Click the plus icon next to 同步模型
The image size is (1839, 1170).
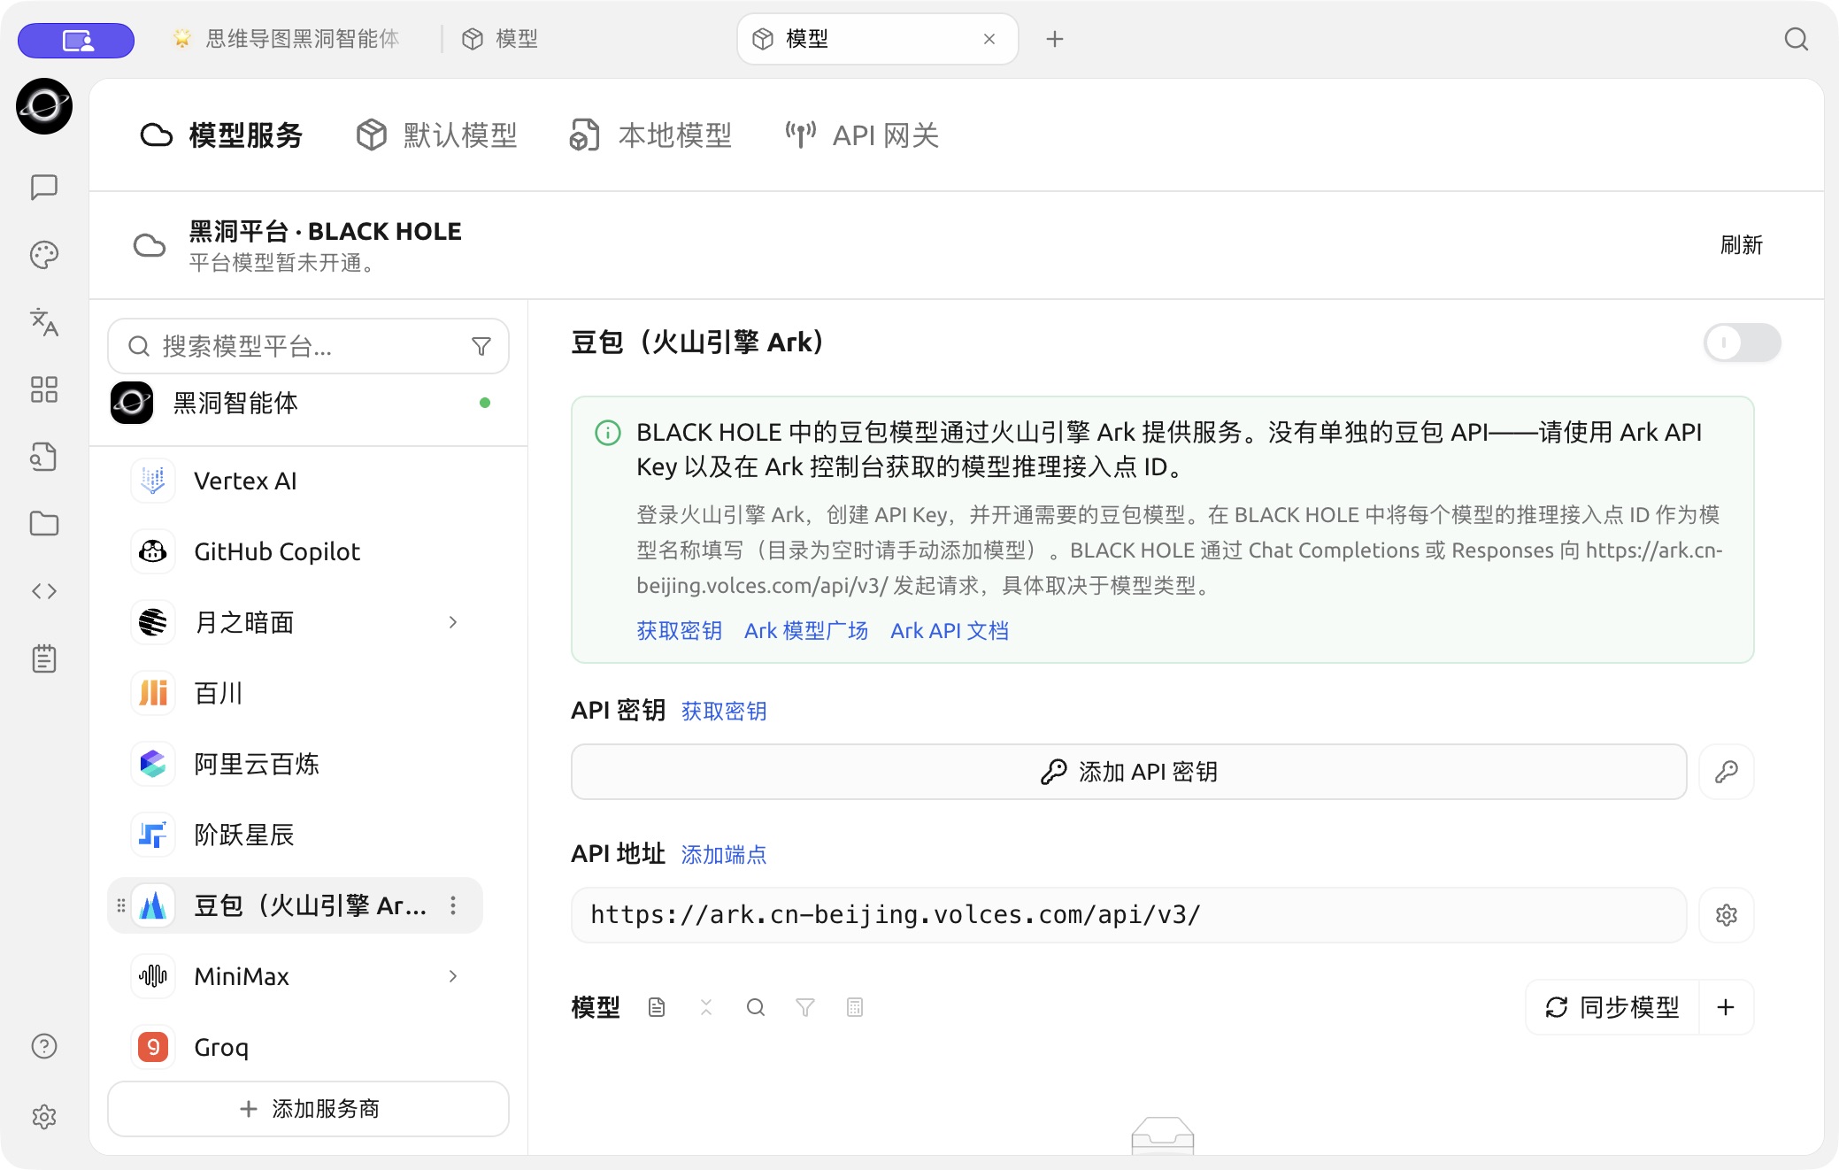click(1726, 1007)
